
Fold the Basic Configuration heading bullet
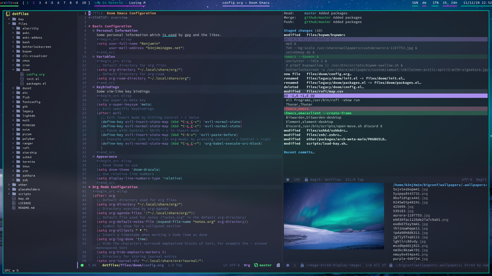89,26
